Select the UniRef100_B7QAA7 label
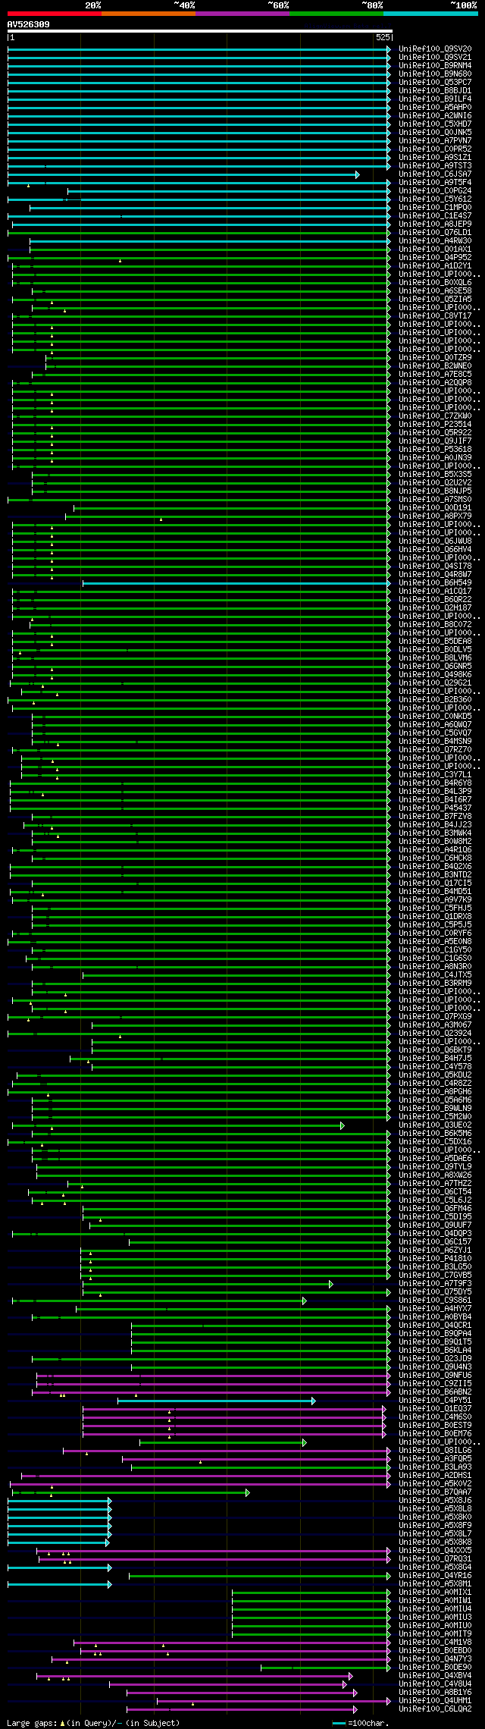 (435, 1492)
